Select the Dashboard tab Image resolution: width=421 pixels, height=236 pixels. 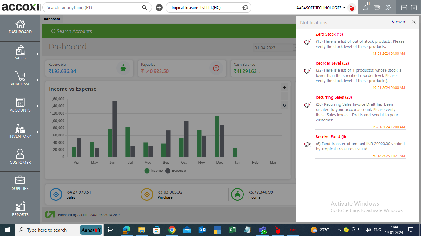[x=51, y=19]
